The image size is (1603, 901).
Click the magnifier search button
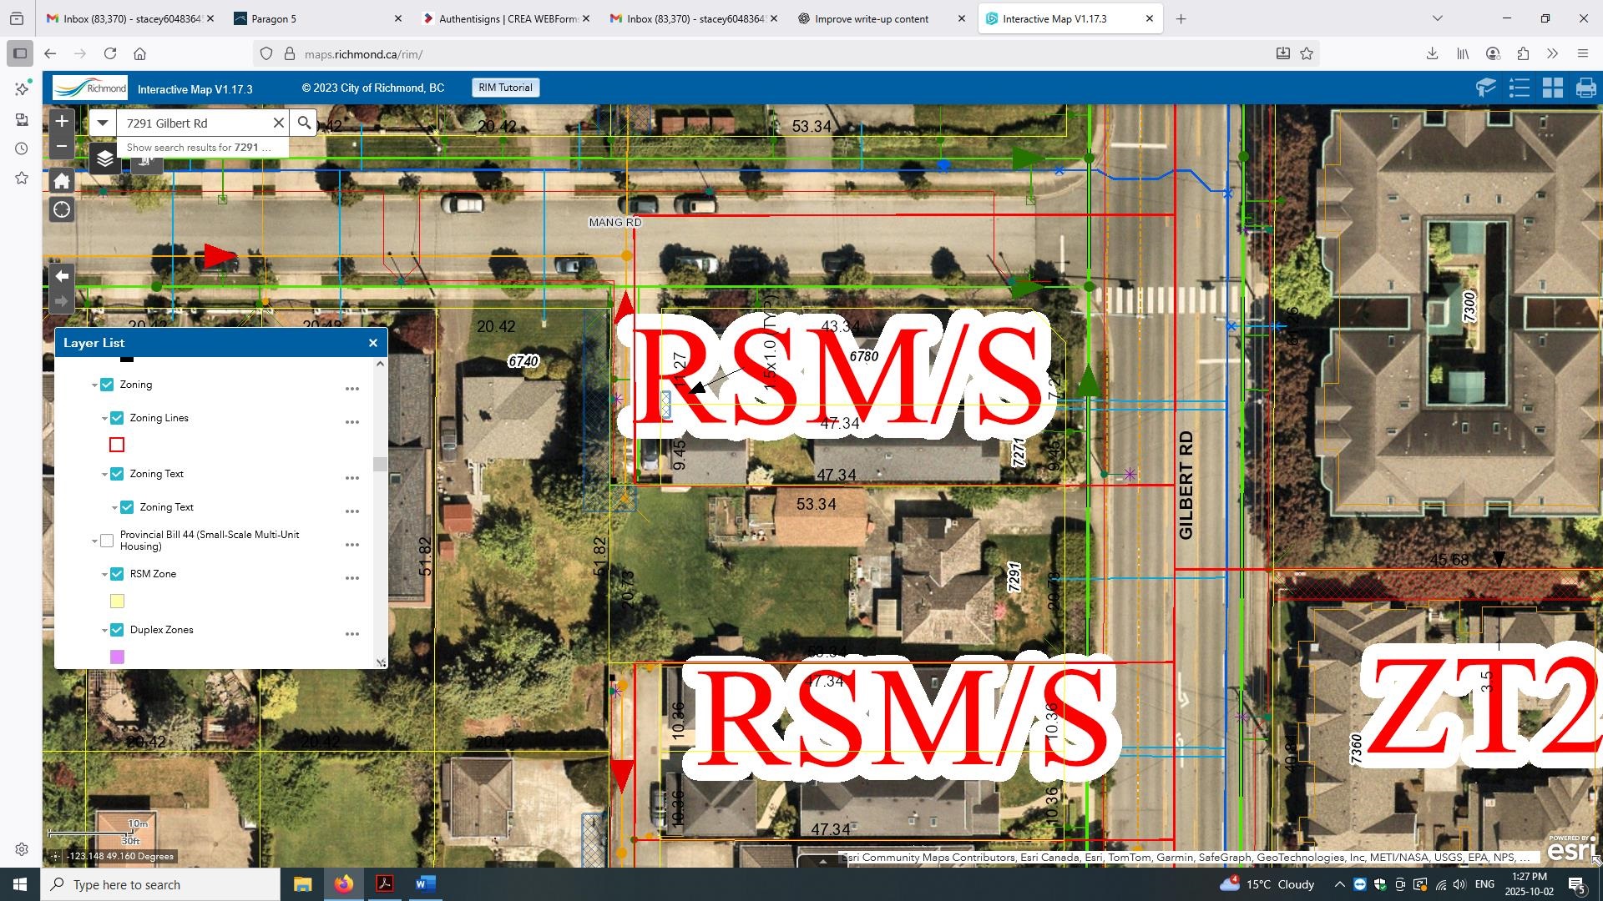tap(304, 123)
